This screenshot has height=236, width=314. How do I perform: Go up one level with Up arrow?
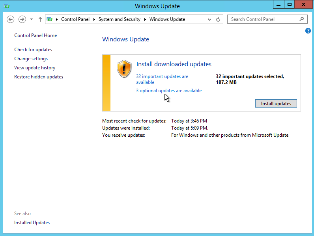[40, 19]
